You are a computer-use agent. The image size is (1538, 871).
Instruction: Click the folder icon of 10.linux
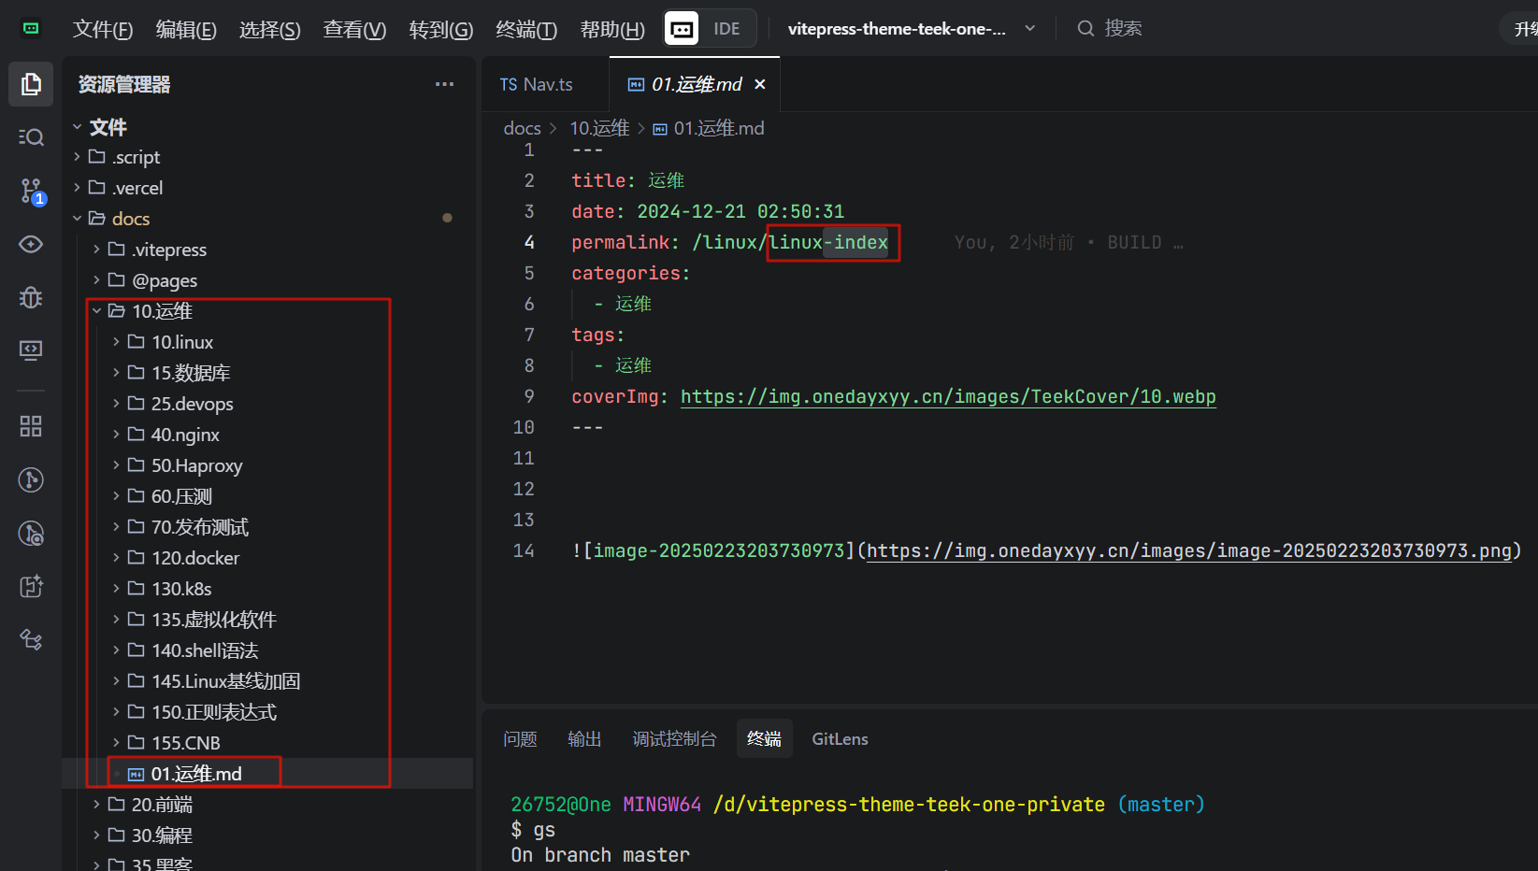coord(136,342)
